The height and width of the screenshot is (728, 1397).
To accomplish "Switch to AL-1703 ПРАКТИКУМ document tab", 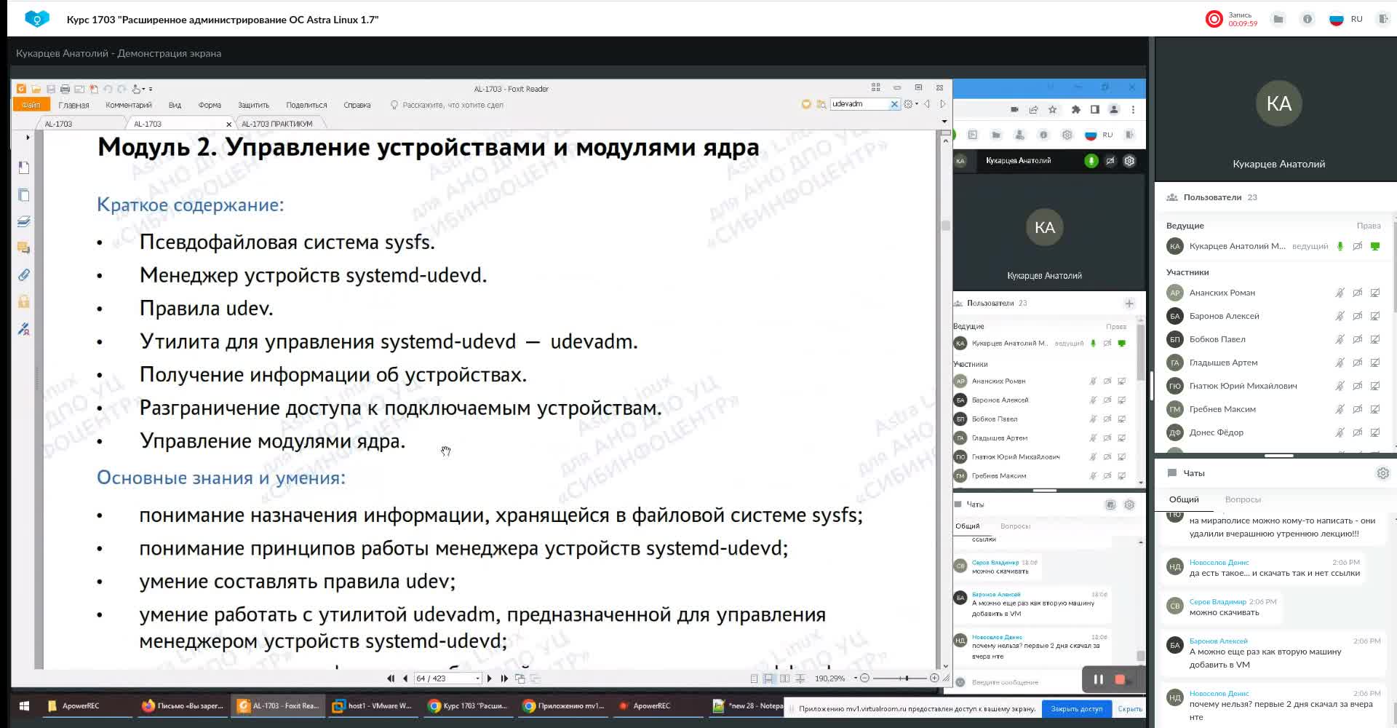I will [x=276, y=124].
